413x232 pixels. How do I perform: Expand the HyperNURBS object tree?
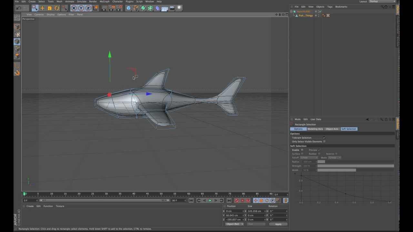click(291, 12)
